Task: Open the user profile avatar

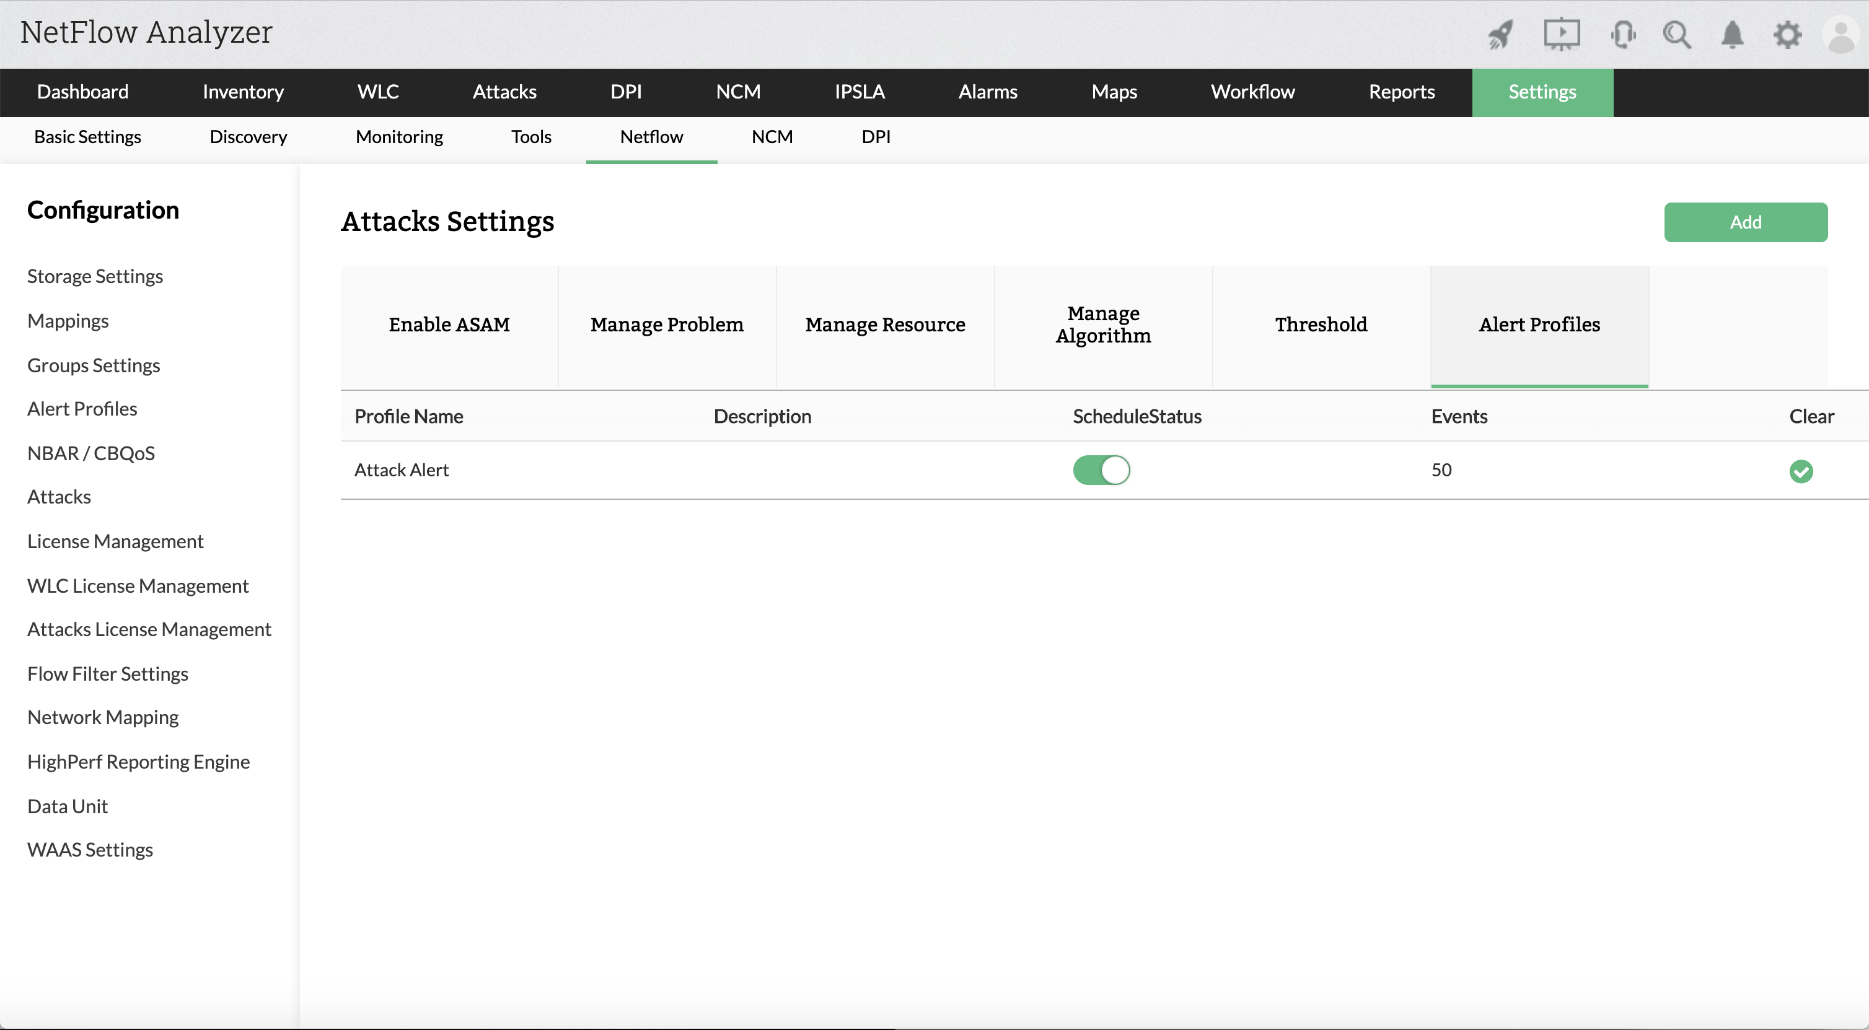Action: 1840,34
